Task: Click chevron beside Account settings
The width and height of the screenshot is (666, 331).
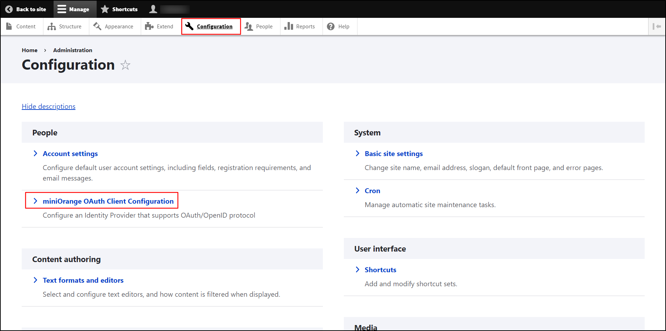Action: point(35,154)
